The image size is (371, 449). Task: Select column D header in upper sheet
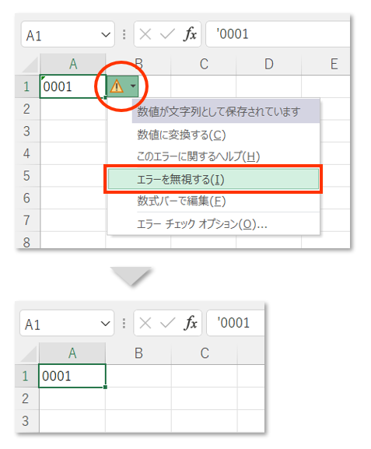[269, 64]
